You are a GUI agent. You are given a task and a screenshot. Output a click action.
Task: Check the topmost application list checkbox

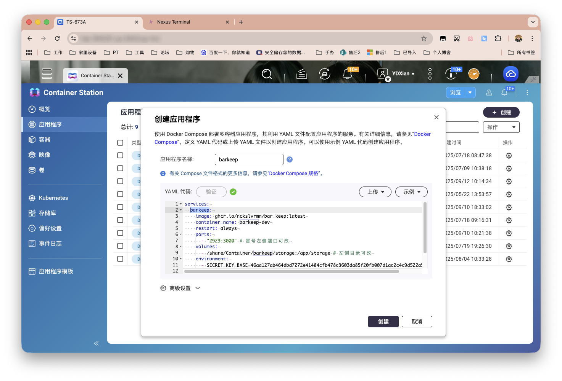click(x=120, y=155)
